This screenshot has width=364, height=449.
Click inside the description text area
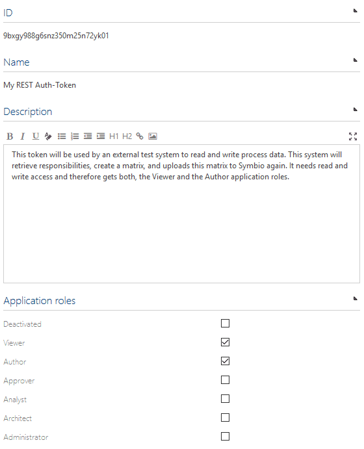tap(181, 214)
